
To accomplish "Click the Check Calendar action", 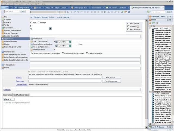I will coord(64,17).
